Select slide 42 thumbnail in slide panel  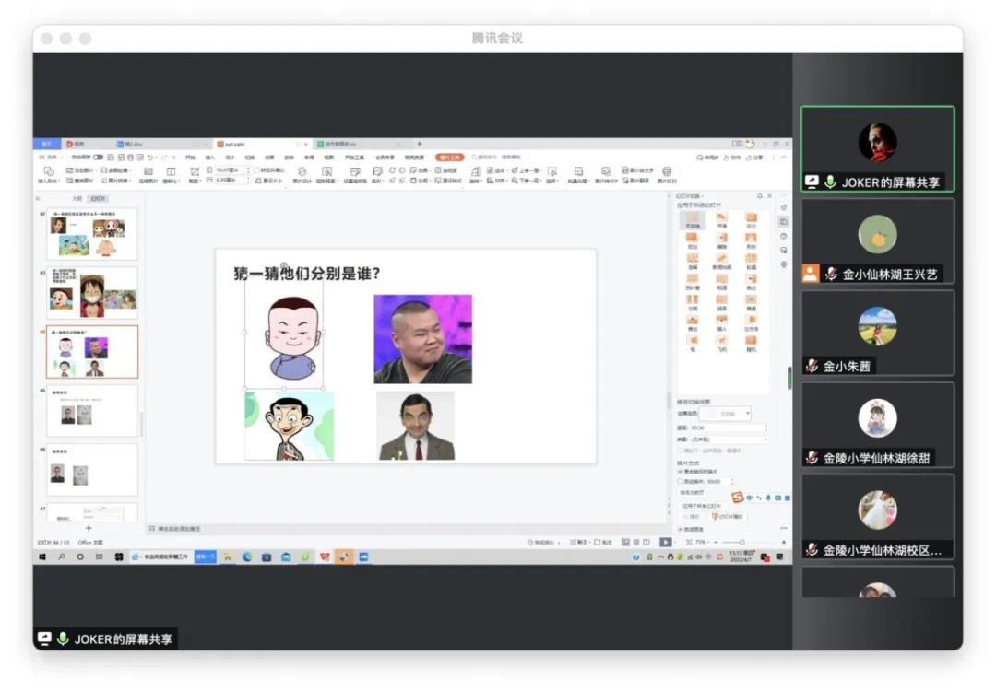[93, 234]
